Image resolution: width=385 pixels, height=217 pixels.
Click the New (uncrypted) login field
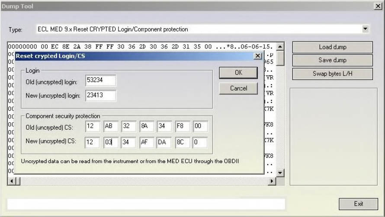[101, 96]
